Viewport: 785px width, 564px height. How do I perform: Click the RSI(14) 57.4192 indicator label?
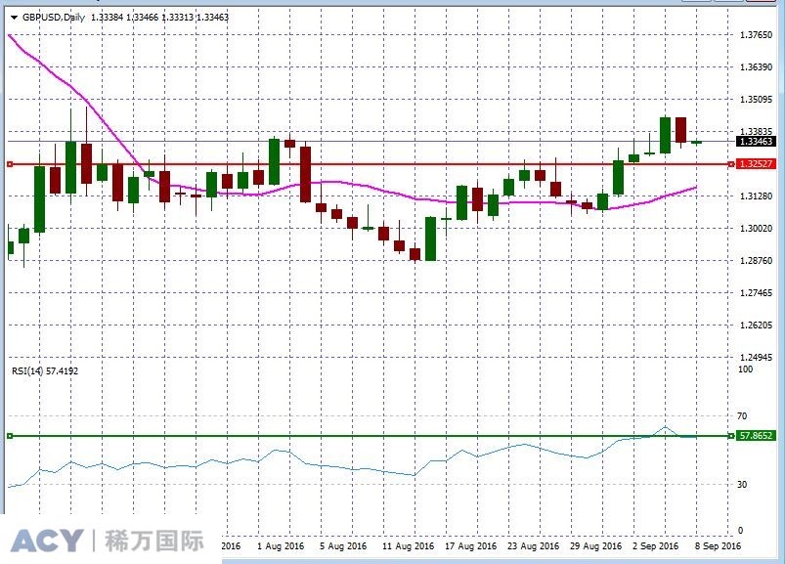(x=45, y=370)
